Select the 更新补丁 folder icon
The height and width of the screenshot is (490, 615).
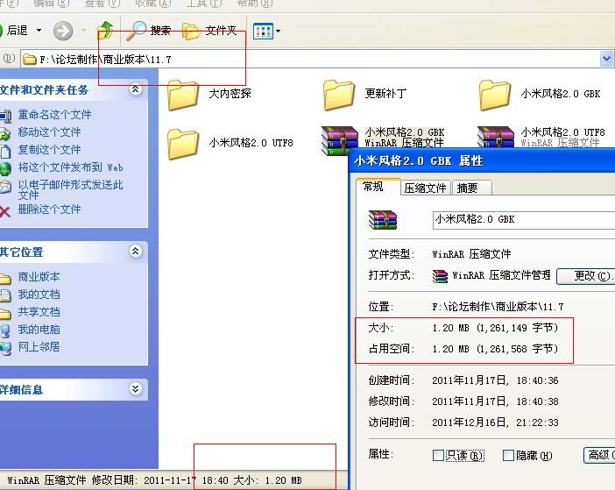(339, 95)
